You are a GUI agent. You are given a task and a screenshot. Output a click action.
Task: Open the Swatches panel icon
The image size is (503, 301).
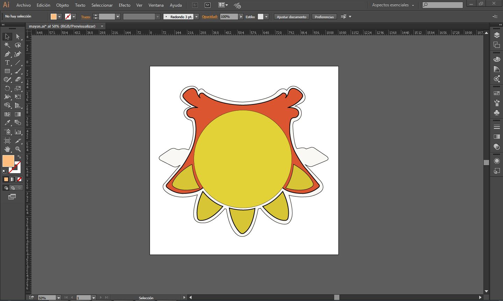(x=497, y=93)
